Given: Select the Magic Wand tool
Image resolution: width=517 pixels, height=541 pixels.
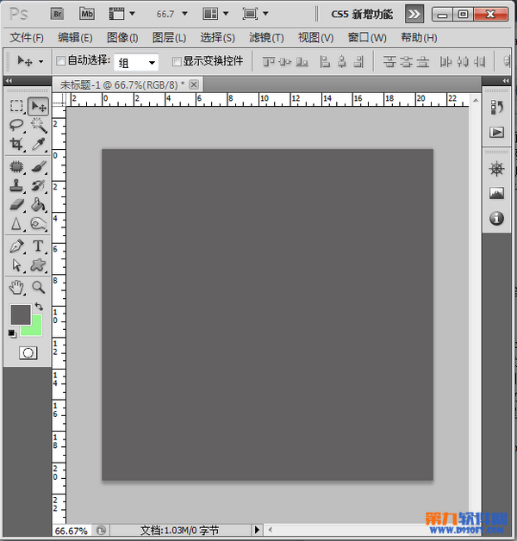Looking at the screenshot, I should point(38,125).
